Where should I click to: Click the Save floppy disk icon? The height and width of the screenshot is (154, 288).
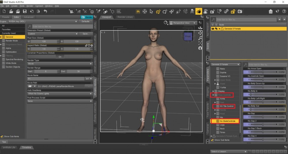click(24, 11)
